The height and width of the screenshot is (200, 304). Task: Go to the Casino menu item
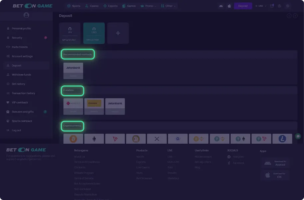pyautogui.click(x=92, y=6)
